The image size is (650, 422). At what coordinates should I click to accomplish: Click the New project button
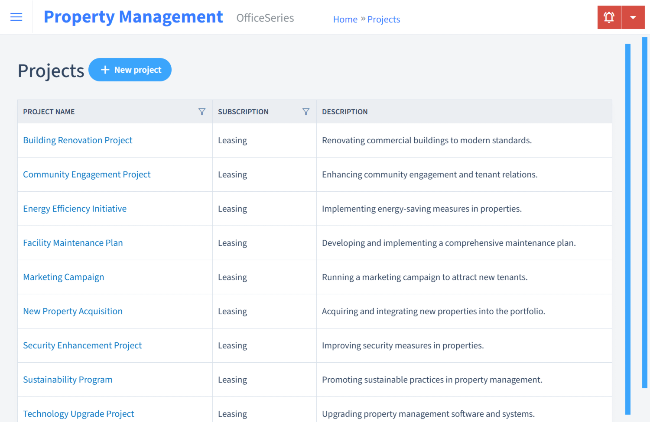point(130,70)
